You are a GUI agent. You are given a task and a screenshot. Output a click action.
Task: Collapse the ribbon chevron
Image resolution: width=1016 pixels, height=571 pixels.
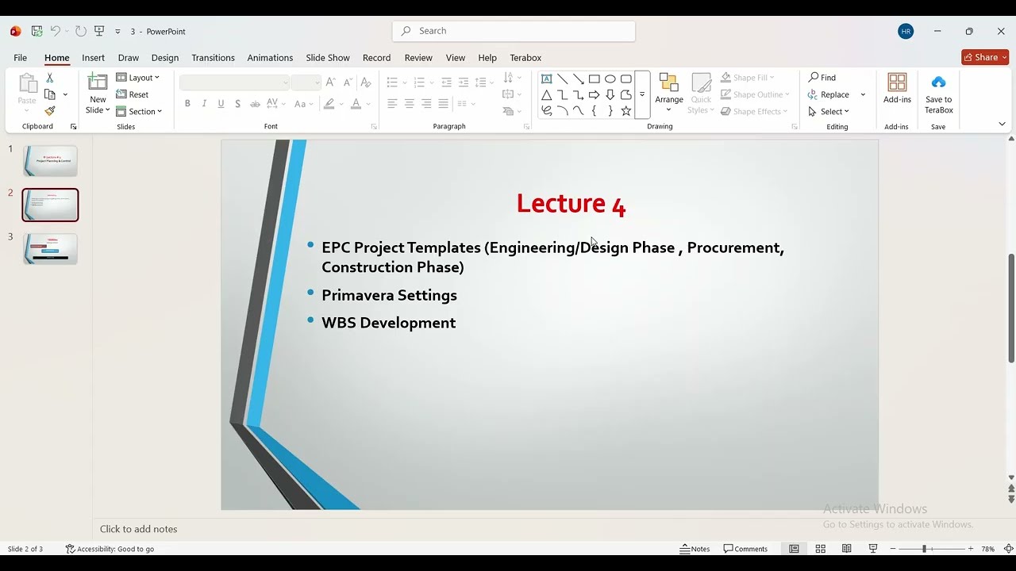[1002, 124]
